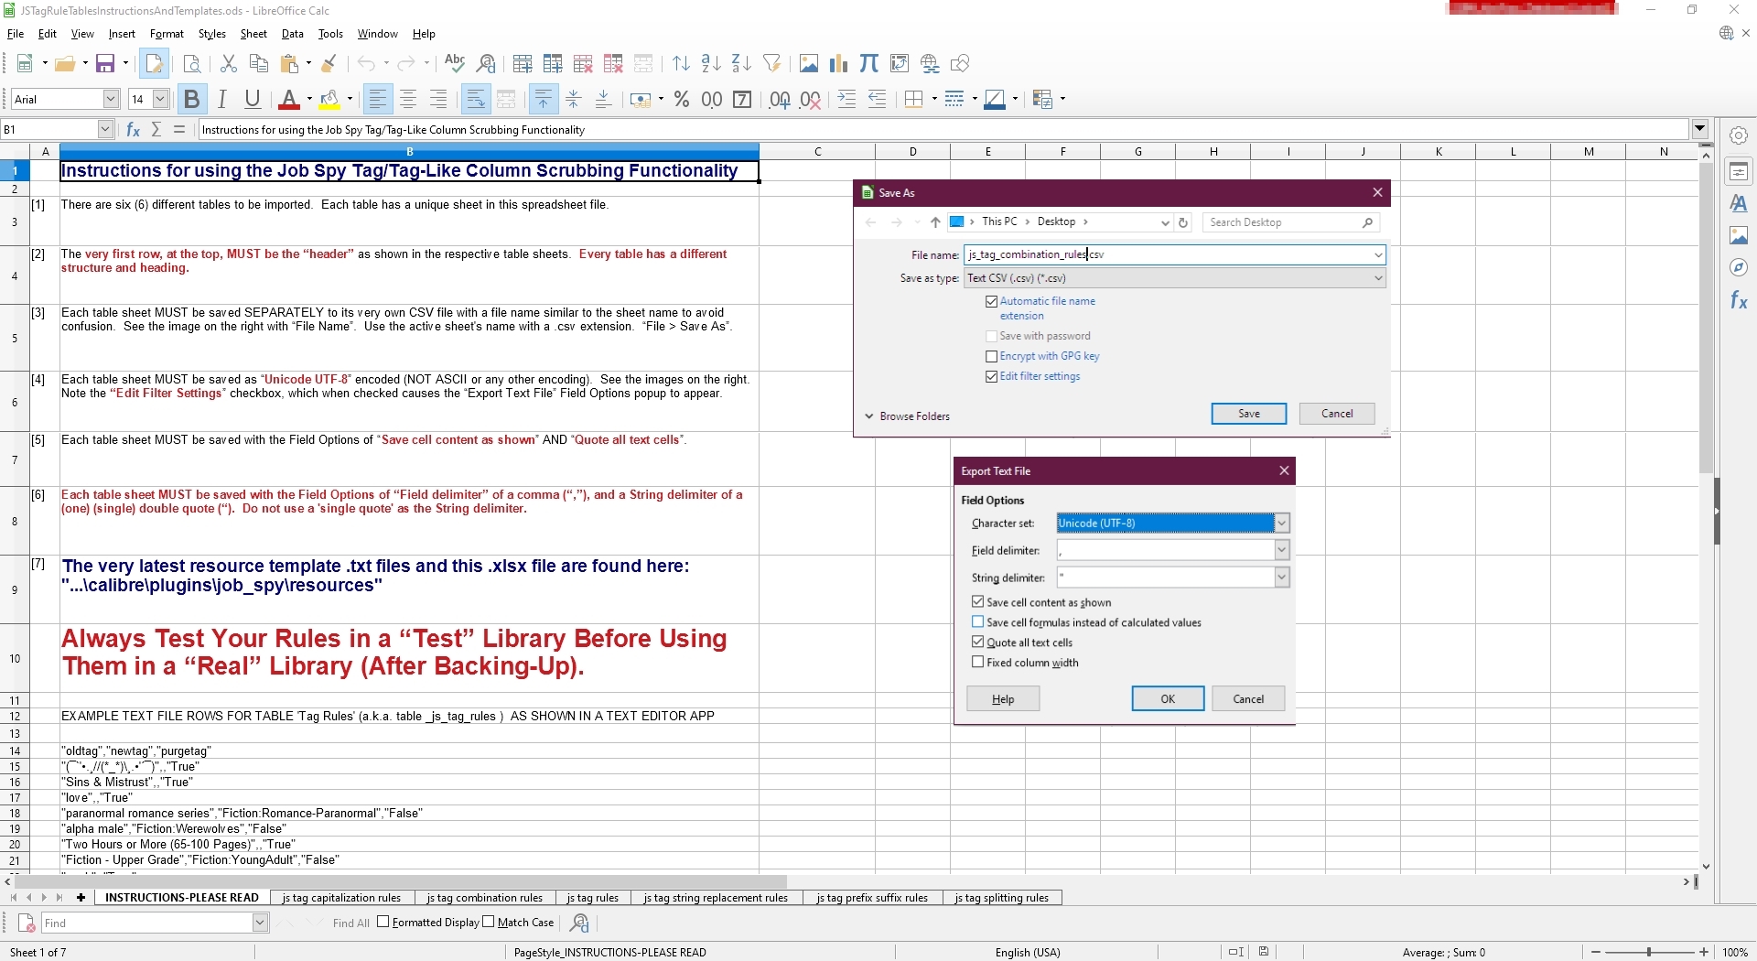Expand the Arial font name dropdown

(x=111, y=100)
